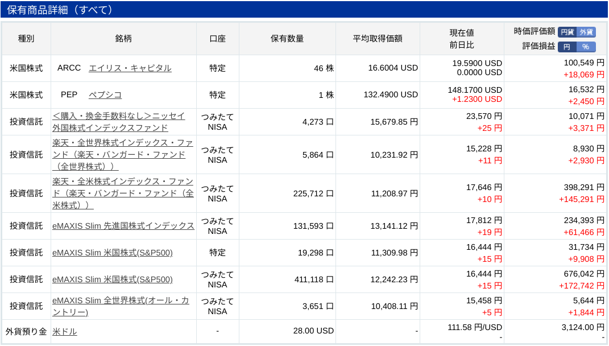
Task: Open eMAXIS Slim 米国株式(S&P500) with 411,118 口
Action: (x=113, y=279)
